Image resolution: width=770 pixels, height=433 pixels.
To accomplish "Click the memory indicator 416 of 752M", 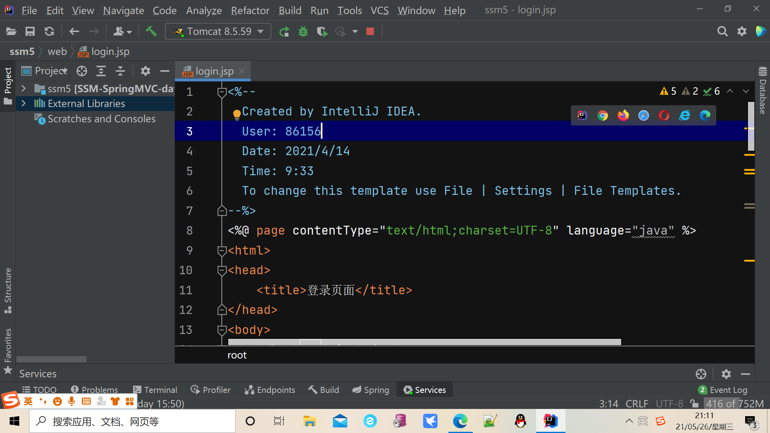I will tap(734, 403).
